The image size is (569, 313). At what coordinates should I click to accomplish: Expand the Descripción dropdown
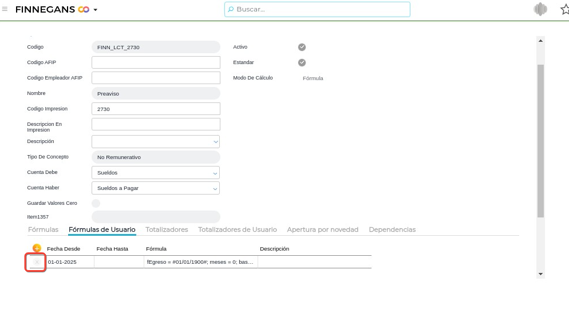pyautogui.click(x=215, y=141)
